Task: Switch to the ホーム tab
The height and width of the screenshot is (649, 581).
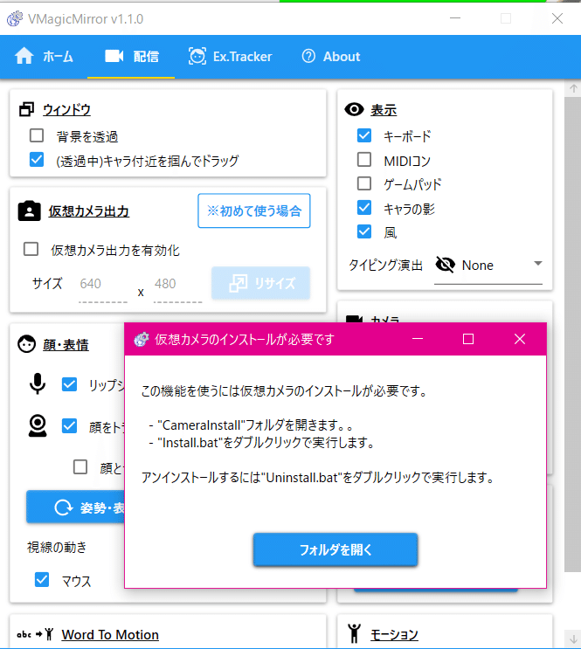Action: (44, 56)
